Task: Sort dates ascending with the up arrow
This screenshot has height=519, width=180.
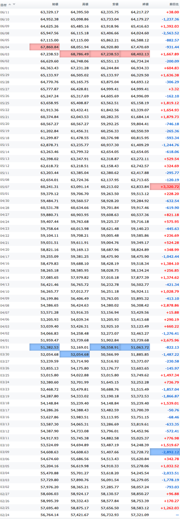Action: click(x=10, y=4)
